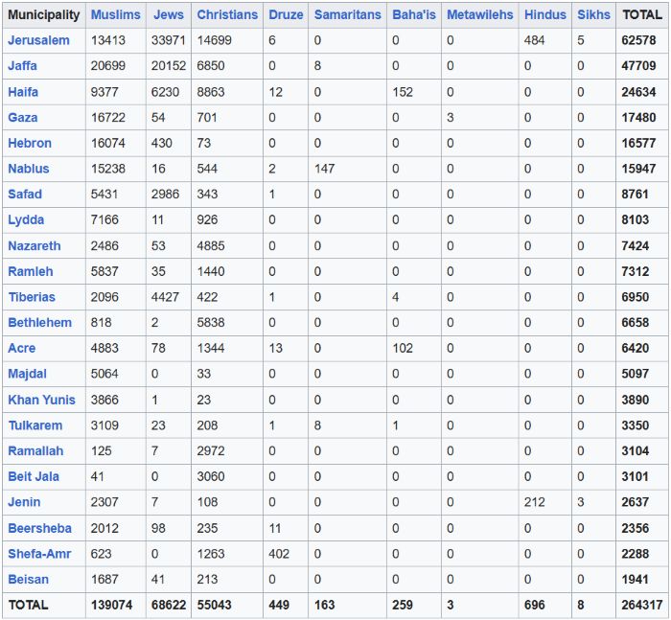Select the grand total 264317
Image resolution: width=671 pixels, height=620 pixels.
pyautogui.click(x=642, y=605)
